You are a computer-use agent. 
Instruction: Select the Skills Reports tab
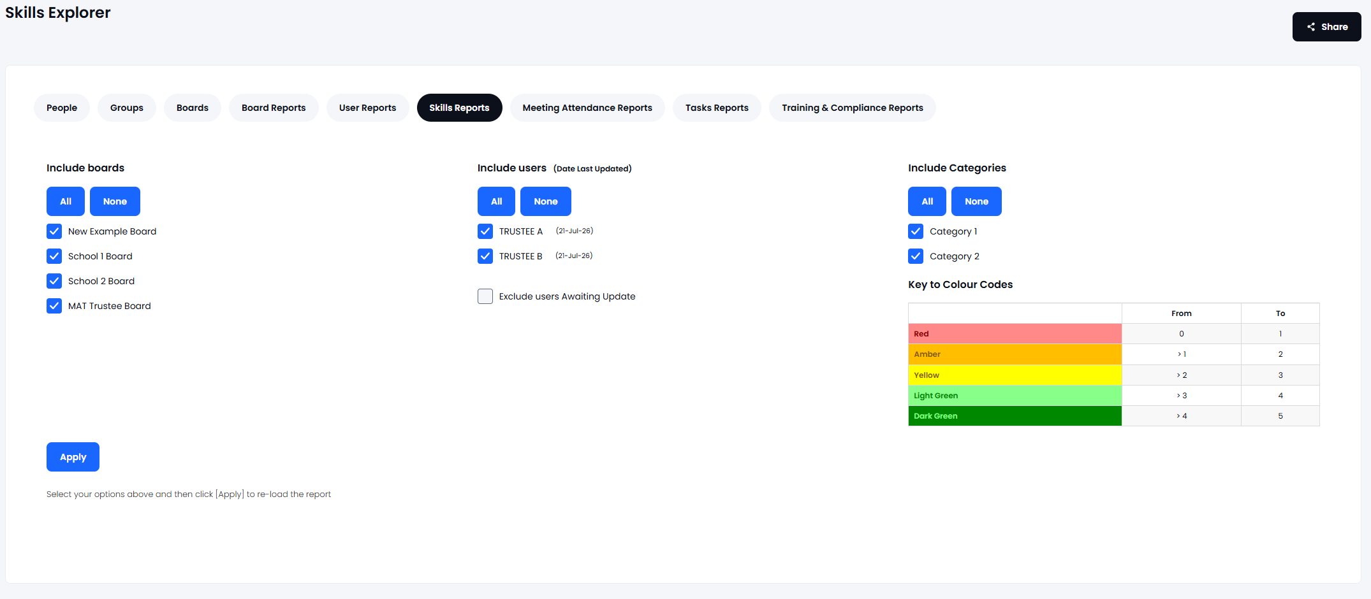[x=459, y=108]
